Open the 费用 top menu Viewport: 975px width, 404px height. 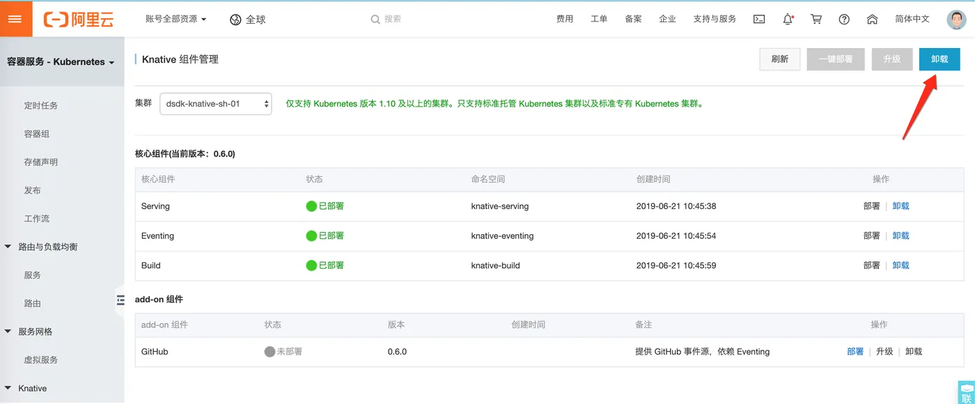click(565, 19)
